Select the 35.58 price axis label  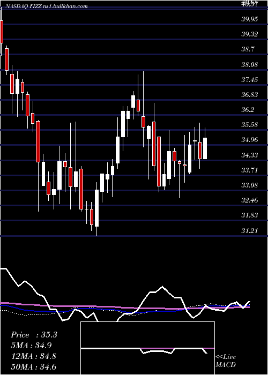(250, 125)
